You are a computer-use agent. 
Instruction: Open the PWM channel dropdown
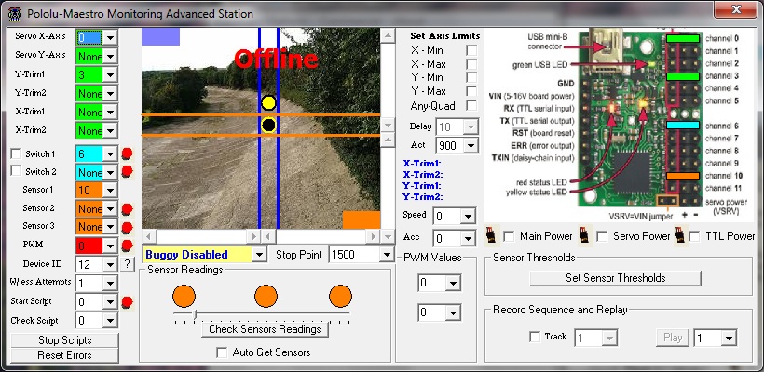click(111, 246)
